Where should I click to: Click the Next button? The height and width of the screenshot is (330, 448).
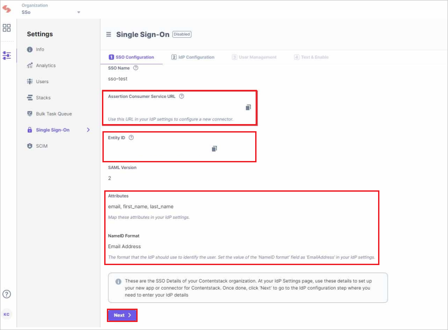point(122,315)
